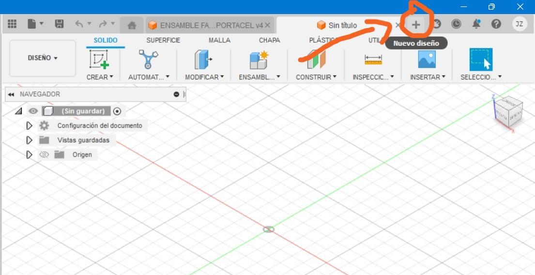
Task: Expand the Vistas guardadas folder
Action: [x=30, y=140]
